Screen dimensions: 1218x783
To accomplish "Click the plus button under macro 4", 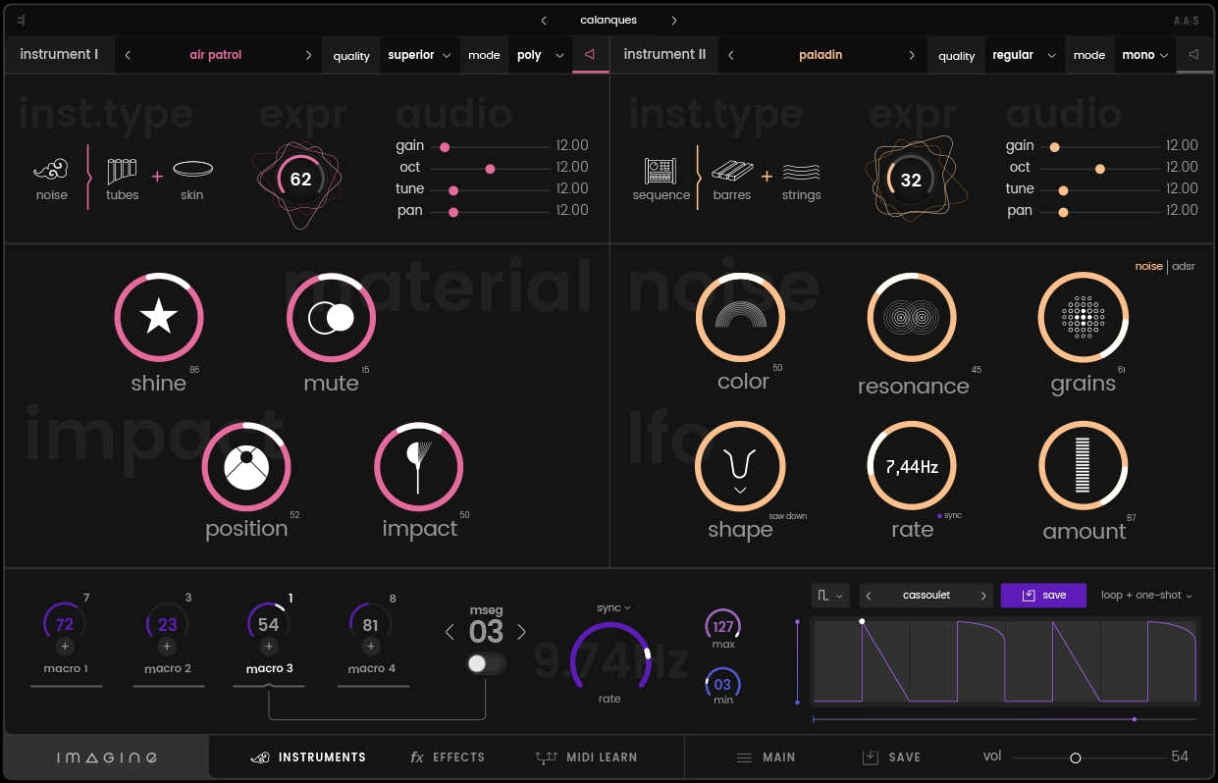I will pos(370,646).
